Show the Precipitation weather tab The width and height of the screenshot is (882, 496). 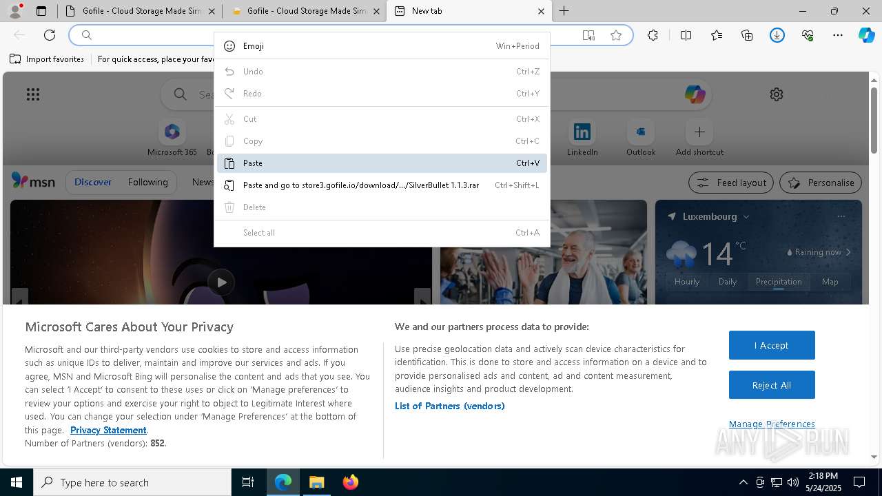click(779, 282)
